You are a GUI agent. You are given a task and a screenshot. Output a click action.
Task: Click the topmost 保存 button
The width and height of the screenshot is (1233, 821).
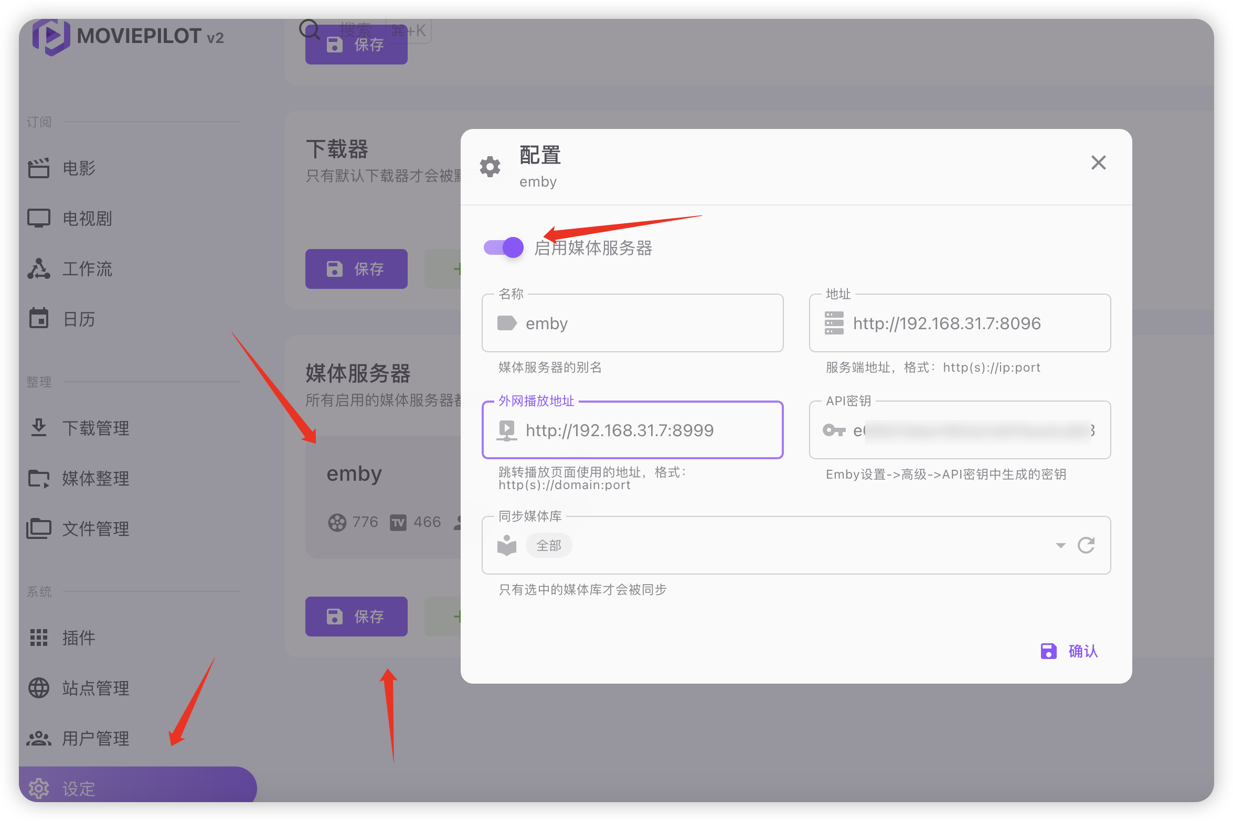coord(356,45)
